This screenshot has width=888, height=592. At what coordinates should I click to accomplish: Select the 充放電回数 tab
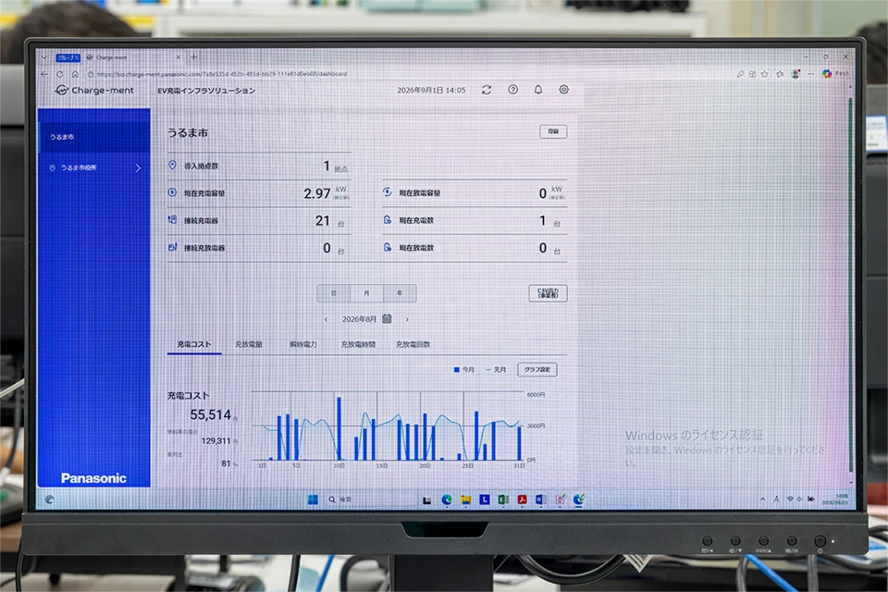coord(413,344)
